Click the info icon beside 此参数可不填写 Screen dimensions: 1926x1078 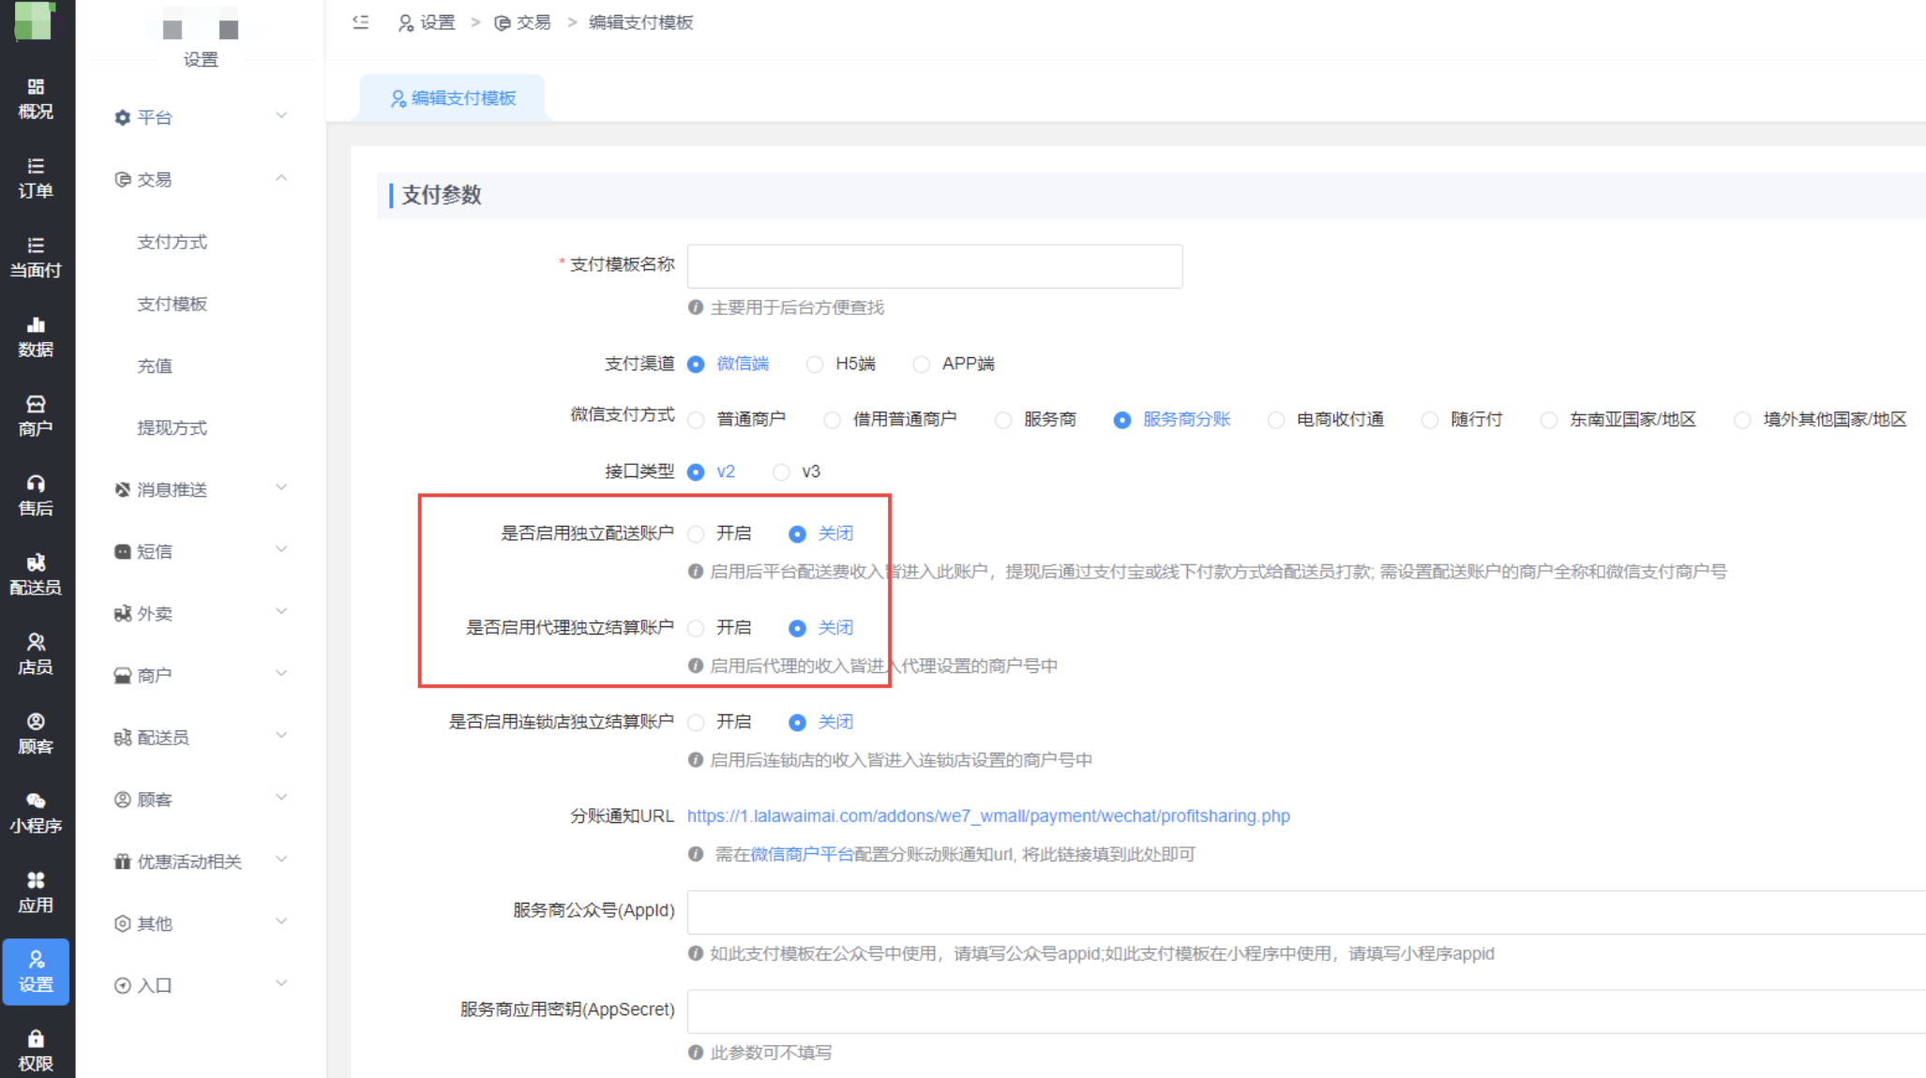pyautogui.click(x=696, y=1053)
